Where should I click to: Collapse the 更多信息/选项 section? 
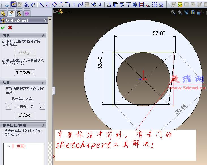tap(43, 125)
